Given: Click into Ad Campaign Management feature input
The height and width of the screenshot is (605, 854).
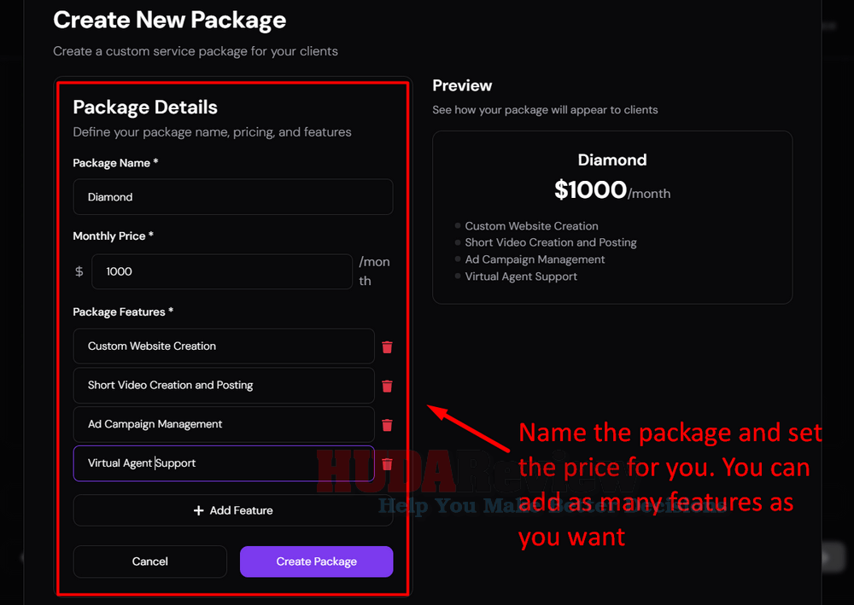Looking at the screenshot, I should pos(224,424).
